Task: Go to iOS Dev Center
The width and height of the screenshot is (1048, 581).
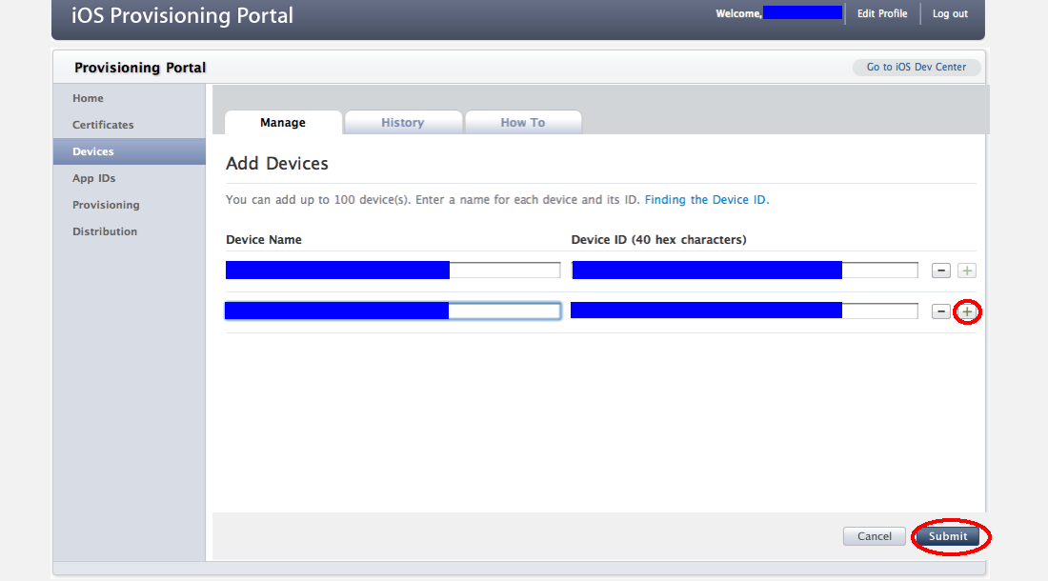Action: (917, 67)
